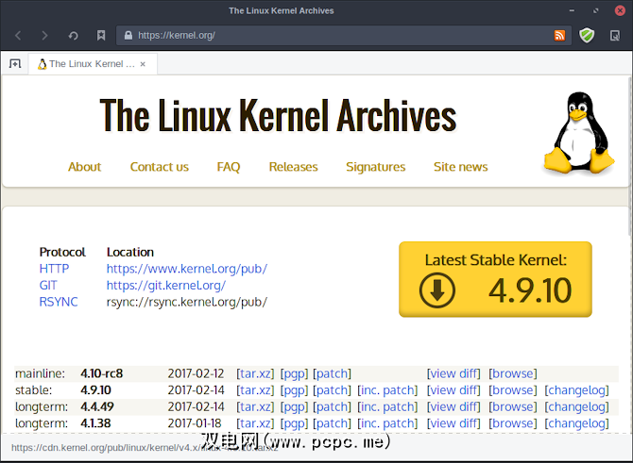Open https://git.kernel.org/ link

pyautogui.click(x=166, y=286)
